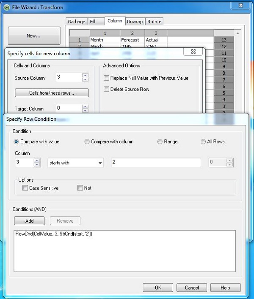The image size is (254, 299).
Task: Decrease the condition Column number
Action: click(37, 165)
